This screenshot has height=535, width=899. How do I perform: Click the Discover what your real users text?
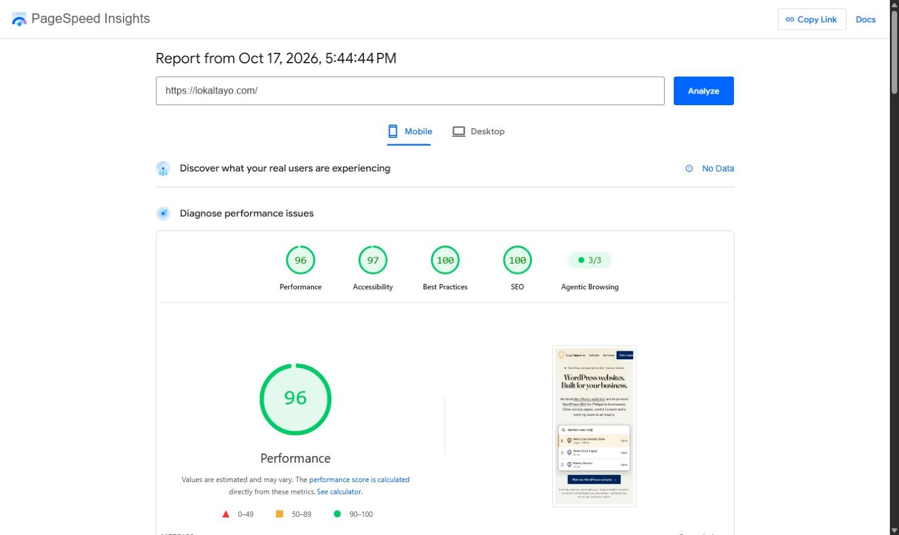[285, 168]
